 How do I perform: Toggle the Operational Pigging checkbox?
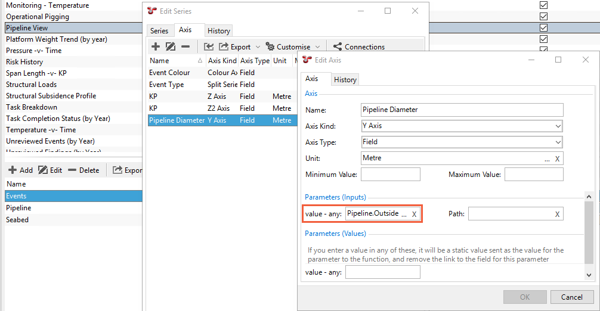pyautogui.click(x=543, y=16)
